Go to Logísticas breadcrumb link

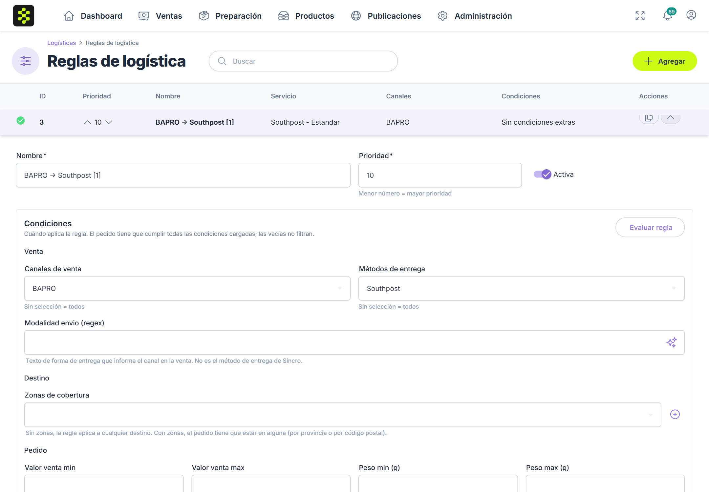pos(61,43)
